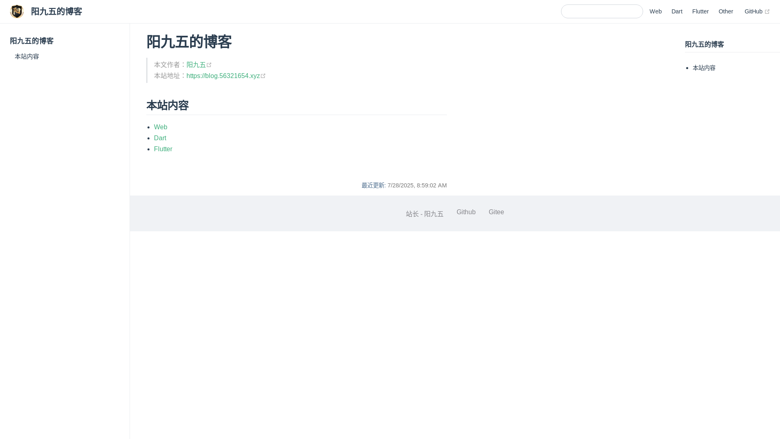Open the Flutter link in the content list

(x=163, y=149)
